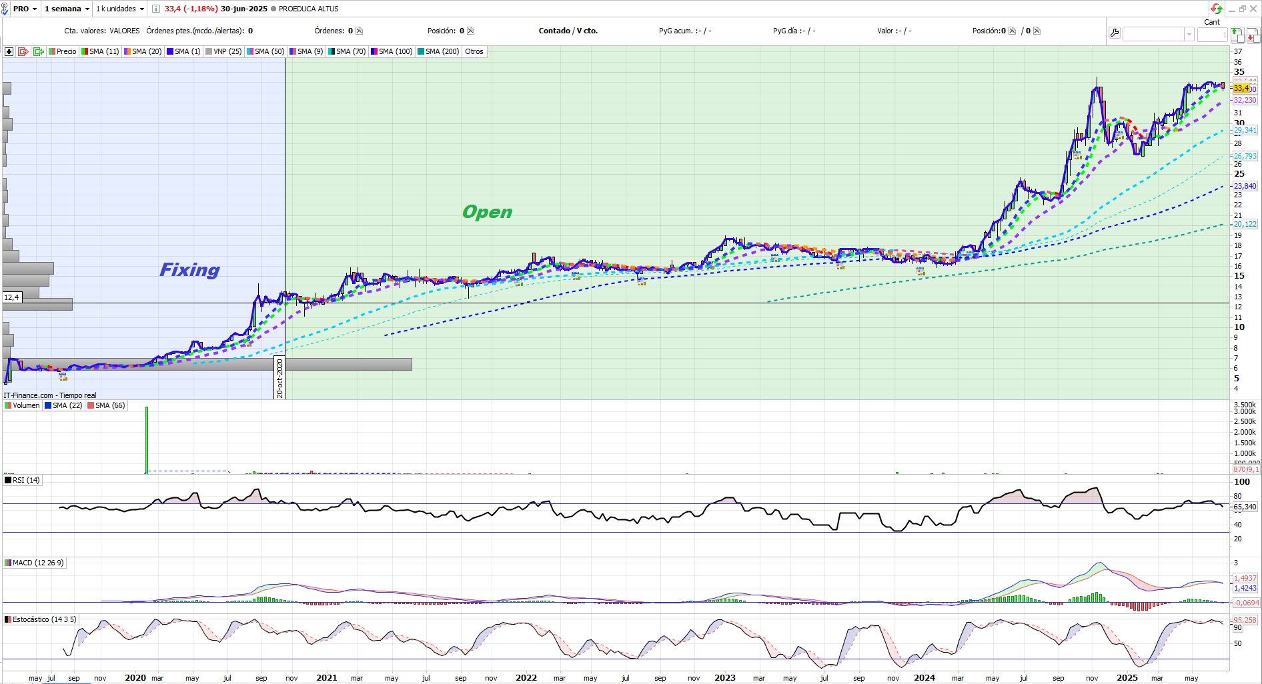The image size is (1262, 684).
Task: Click the red export arrow icon
Action: coord(23,51)
